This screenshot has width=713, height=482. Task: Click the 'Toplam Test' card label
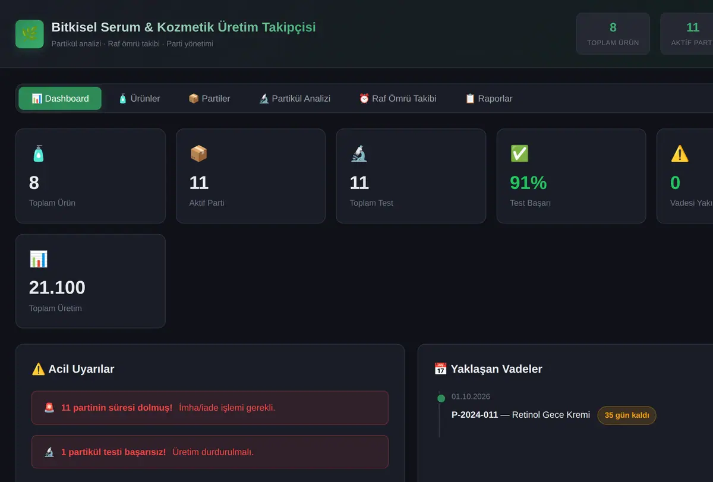coord(371,203)
